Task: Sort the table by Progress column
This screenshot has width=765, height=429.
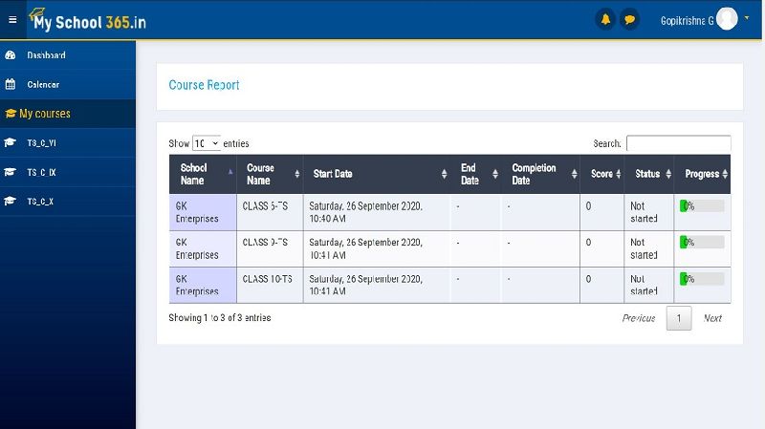Action: click(707, 174)
